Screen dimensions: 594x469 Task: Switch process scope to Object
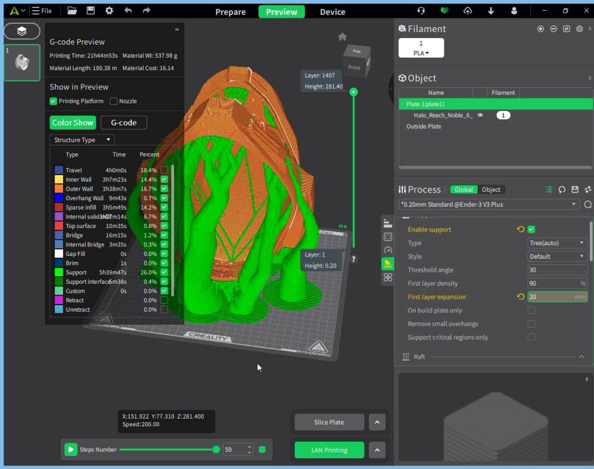pyautogui.click(x=491, y=189)
